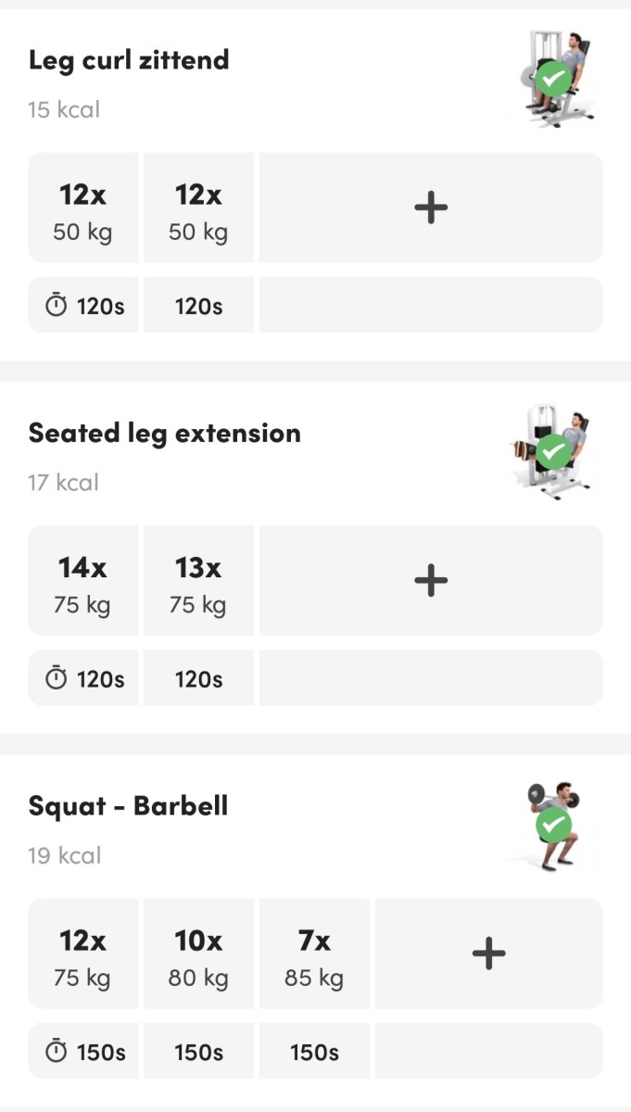This screenshot has height=1112, width=631.
Task: Select the 12x 75 kg squat set
Action: [x=83, y=954]
